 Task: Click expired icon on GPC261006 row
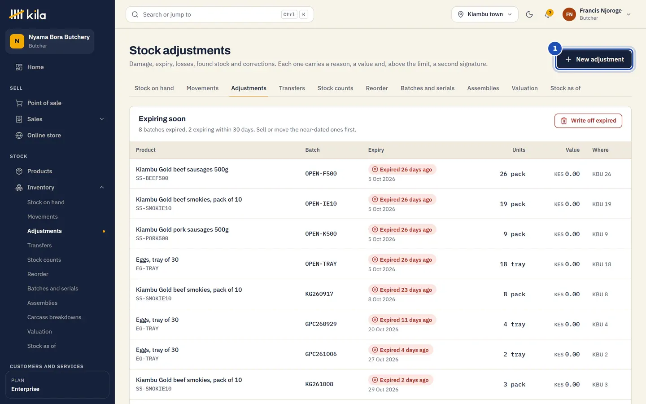tap(375, 350)
